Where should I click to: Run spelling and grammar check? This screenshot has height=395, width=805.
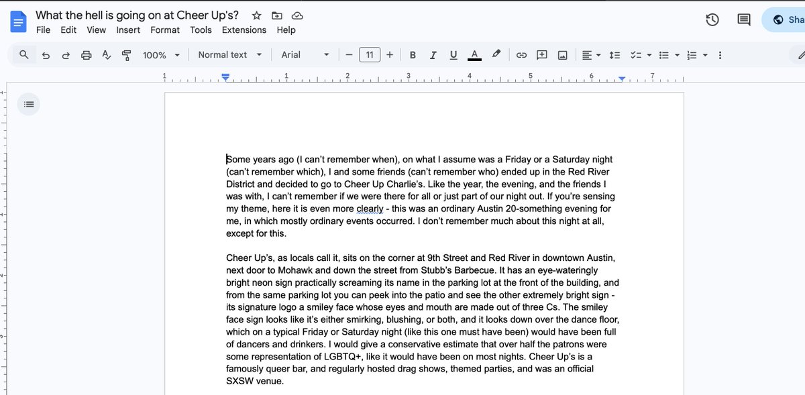(106, 55)
